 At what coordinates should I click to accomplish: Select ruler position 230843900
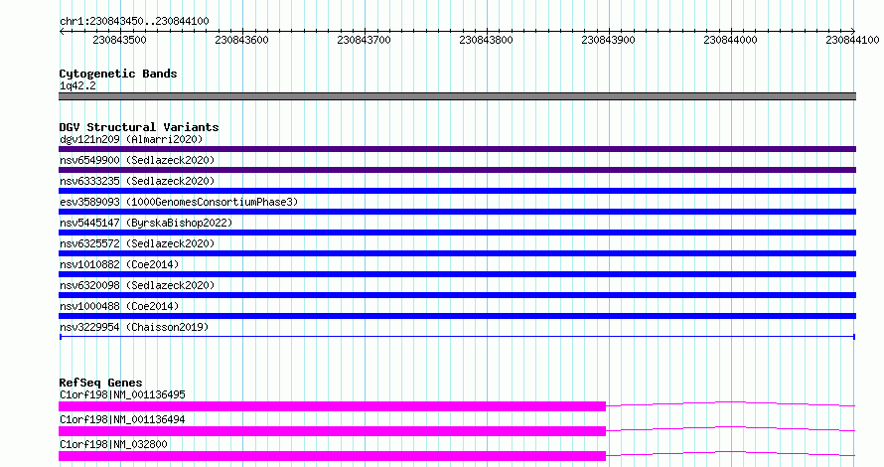coord(608,40)
